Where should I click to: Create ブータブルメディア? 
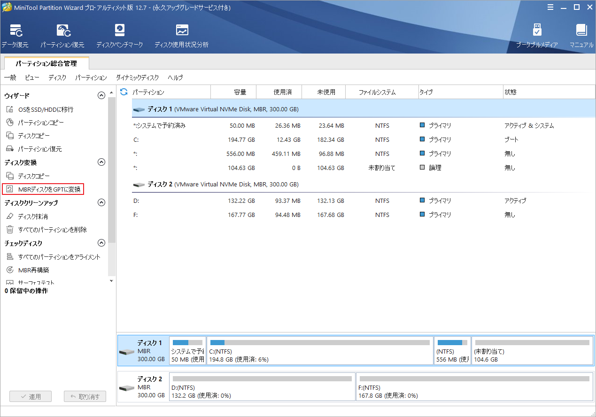click(x=537, y=36)
